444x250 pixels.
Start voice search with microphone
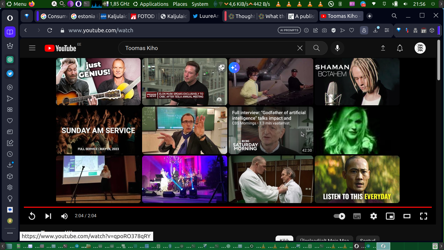tap(337, 48)
